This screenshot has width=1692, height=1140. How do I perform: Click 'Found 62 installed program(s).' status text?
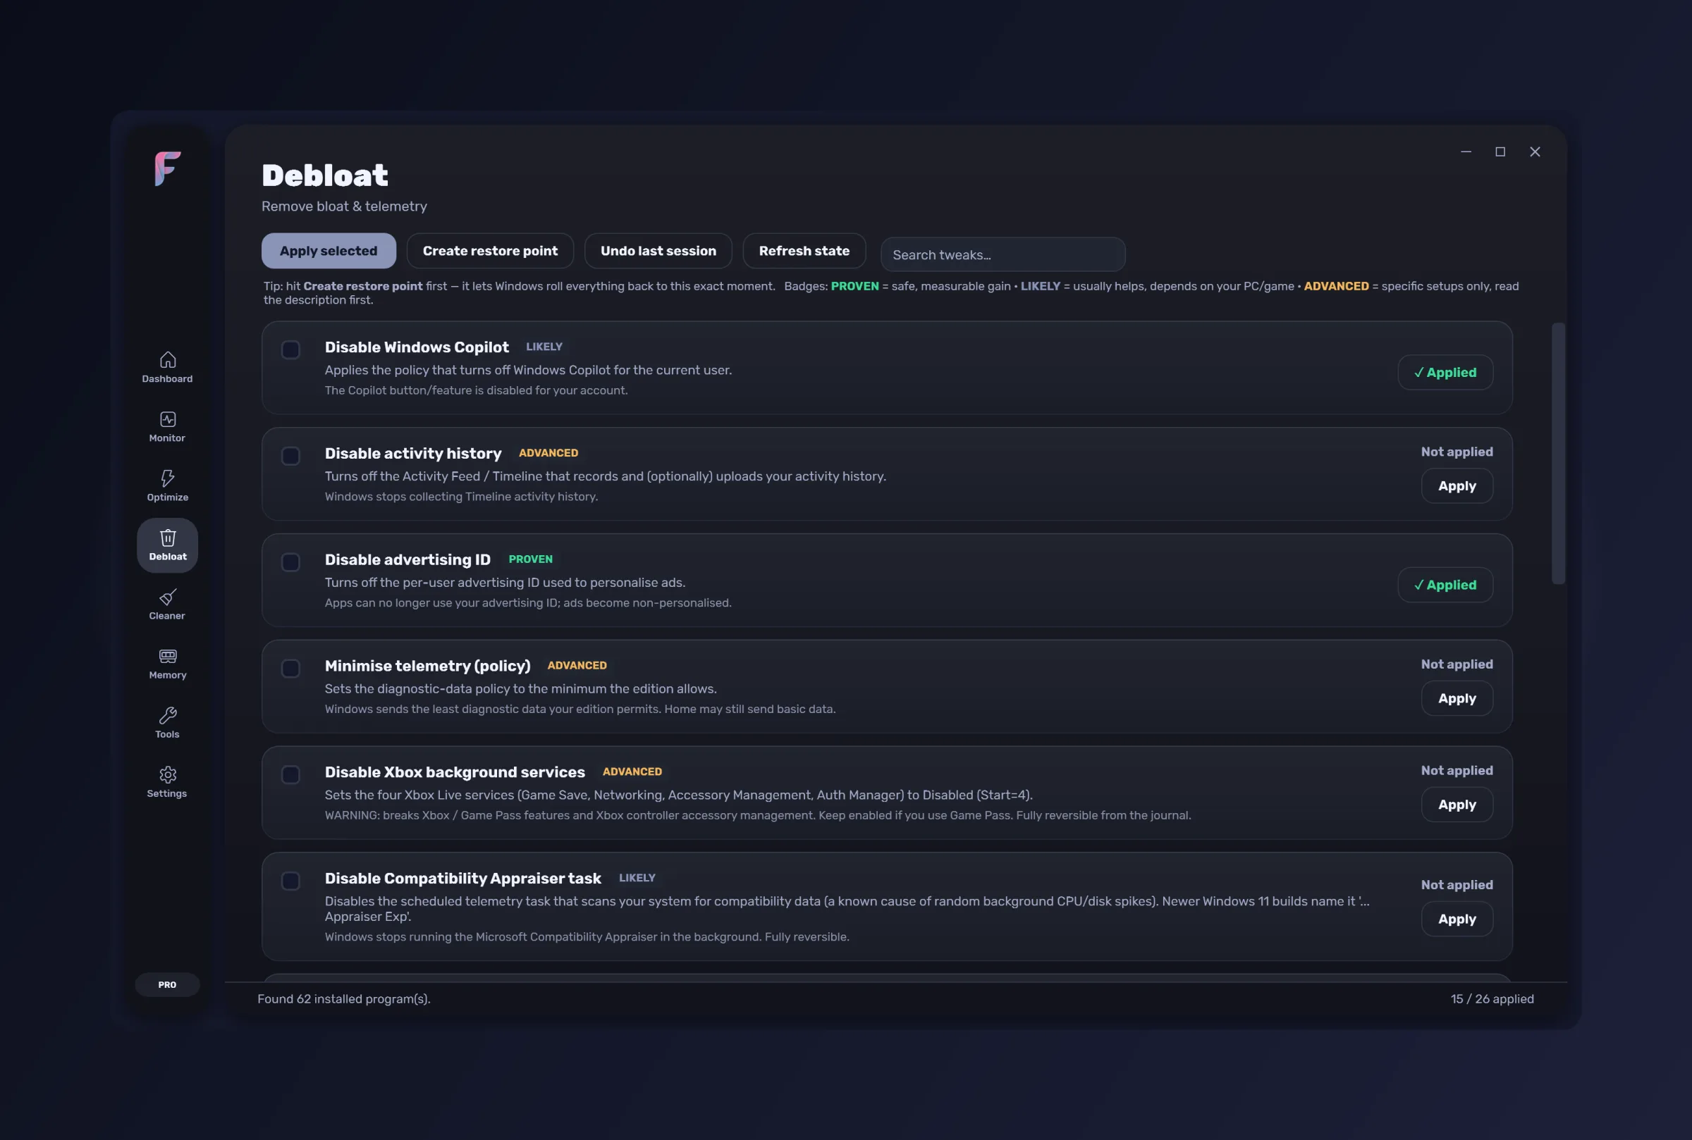pyautogui.click(x=344, y=999)
